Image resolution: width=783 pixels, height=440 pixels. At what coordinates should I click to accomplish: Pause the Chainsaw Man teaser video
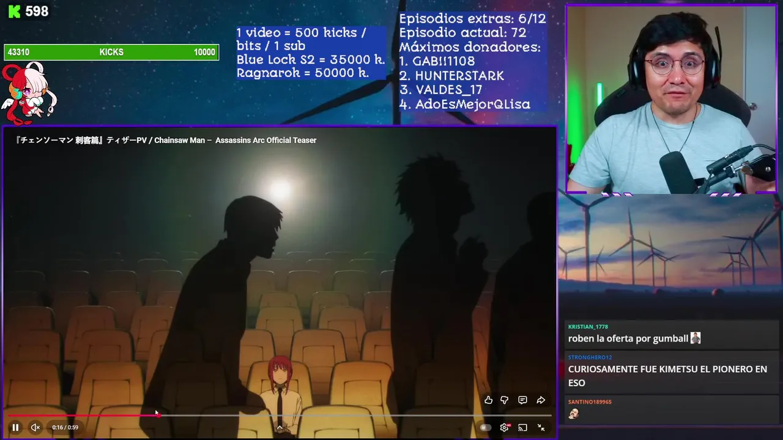(15, 427)
